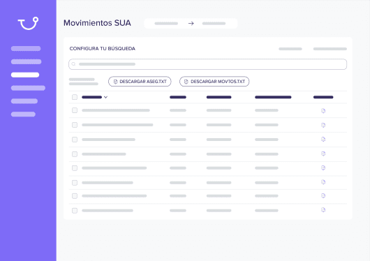The height and width of the screenshot is (261, 370).
Task: Check the checkbox of the third table row
Action: [75, 140]
